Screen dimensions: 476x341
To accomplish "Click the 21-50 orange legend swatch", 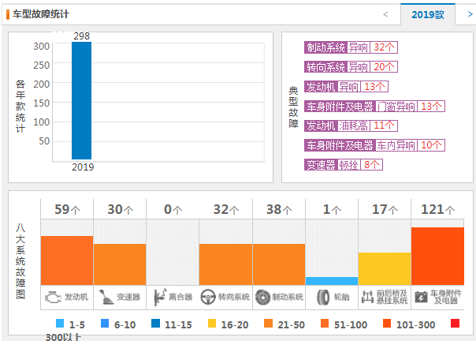I will coord(268,323).
